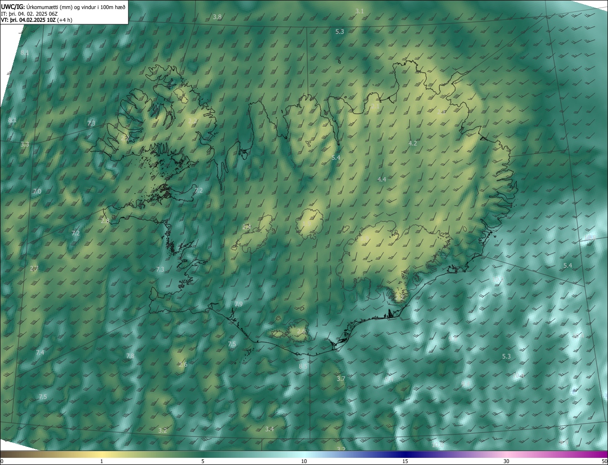Click the 3.1 value label

tap(360, 11)
